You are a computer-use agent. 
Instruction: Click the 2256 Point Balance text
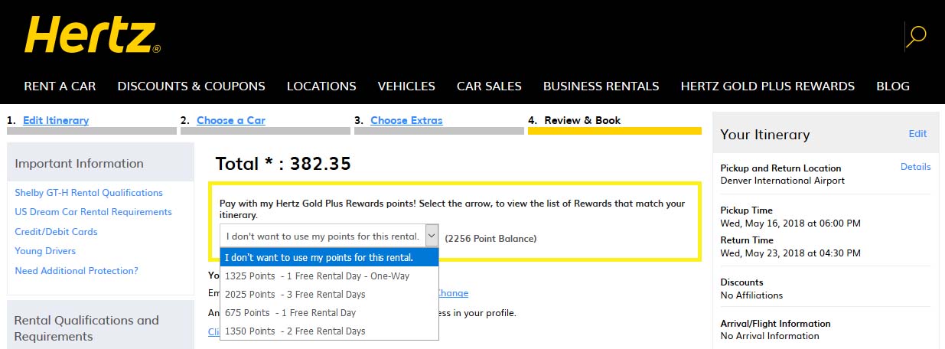click(x=490, y=238)
